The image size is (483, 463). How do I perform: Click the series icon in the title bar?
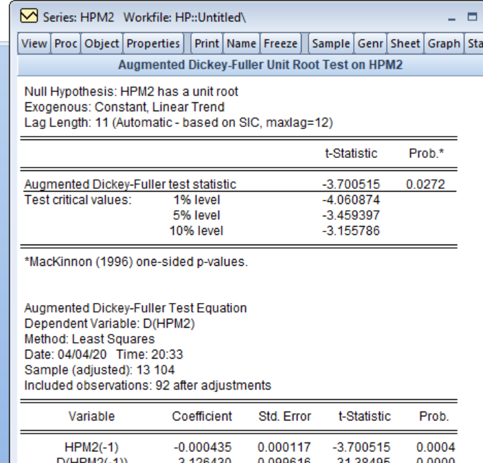29,16
